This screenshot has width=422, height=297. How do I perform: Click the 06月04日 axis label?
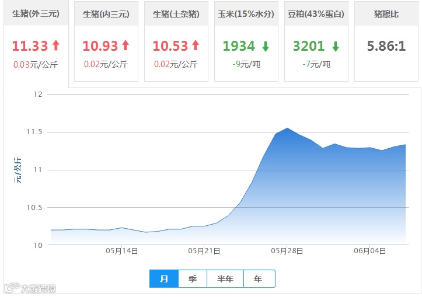point(370,251)
